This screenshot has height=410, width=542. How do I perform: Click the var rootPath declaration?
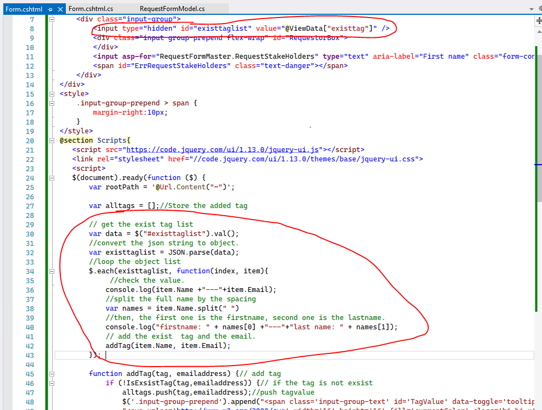click(161, 187)
